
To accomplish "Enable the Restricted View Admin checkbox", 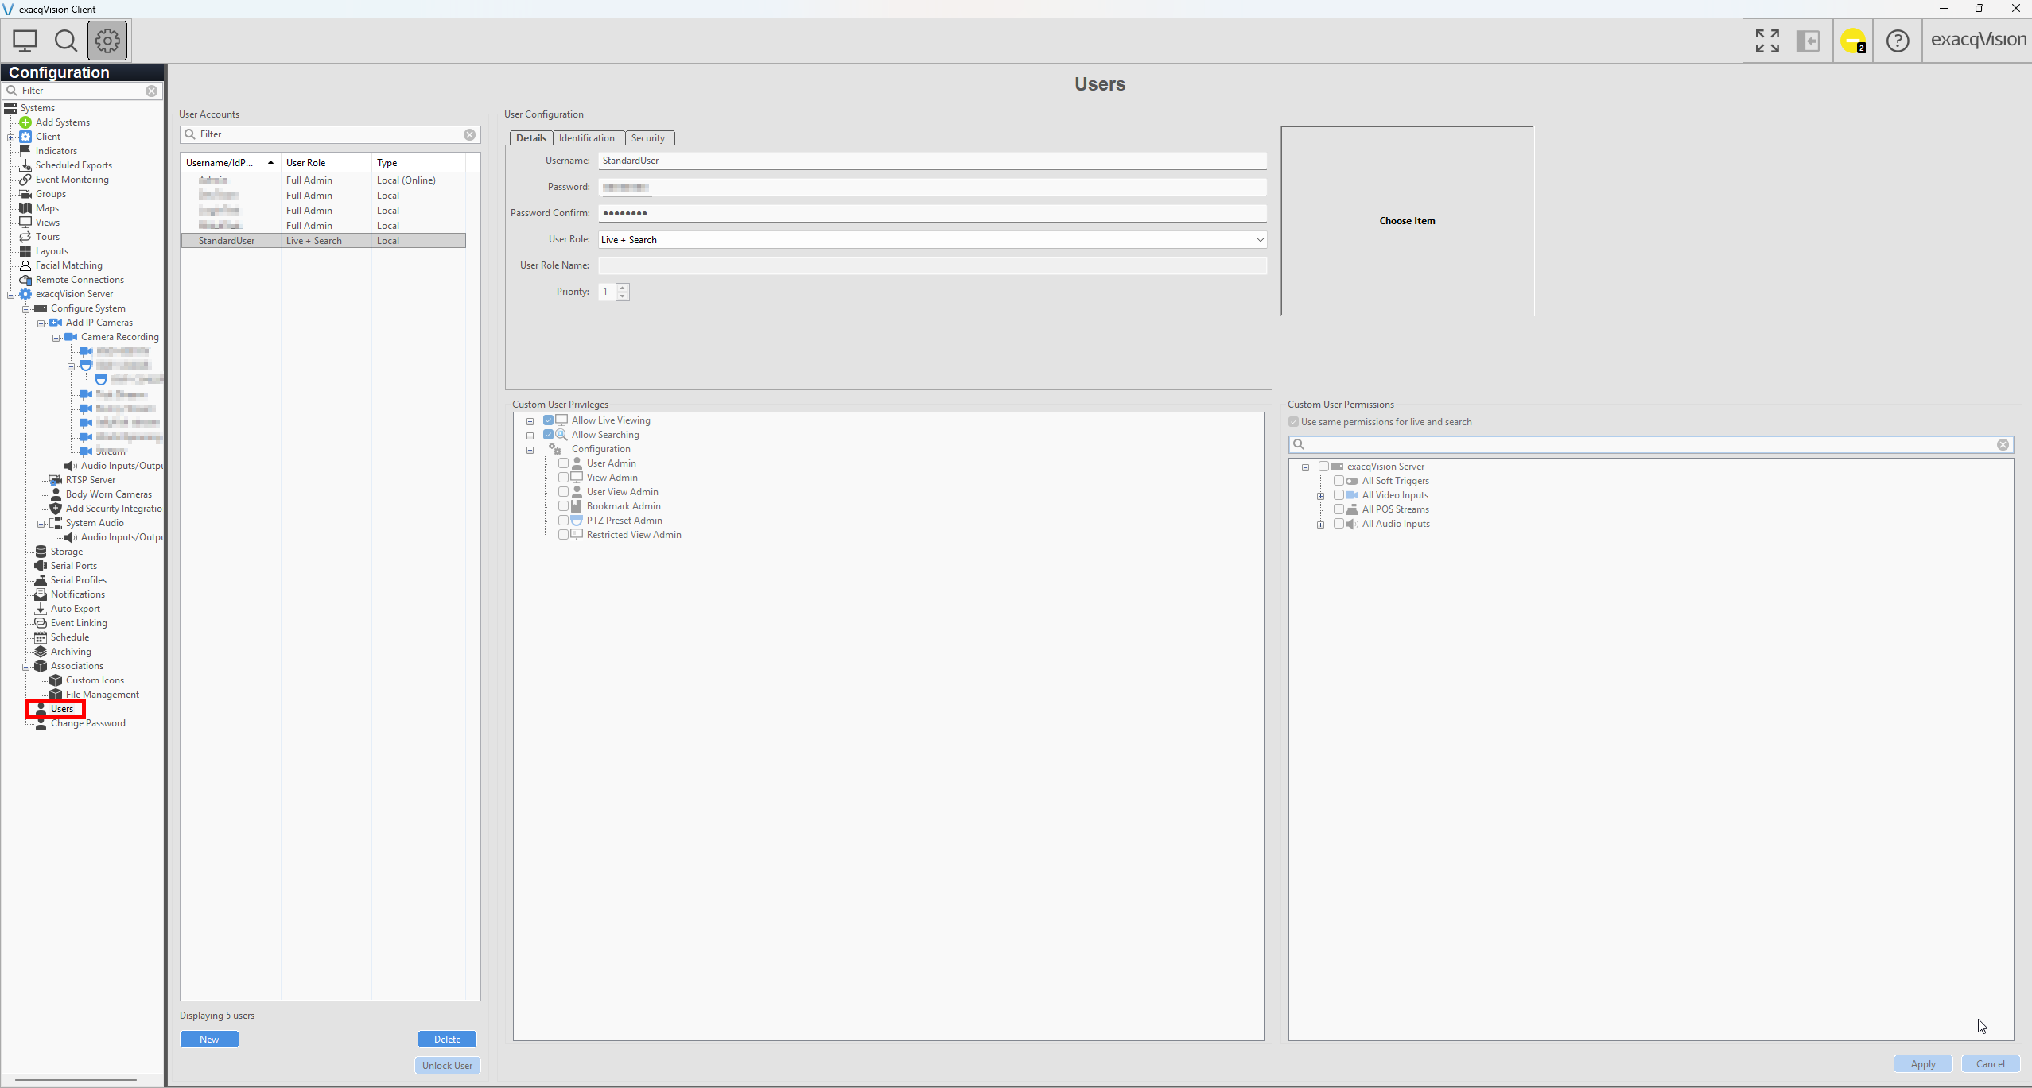I will click(563, 535).
